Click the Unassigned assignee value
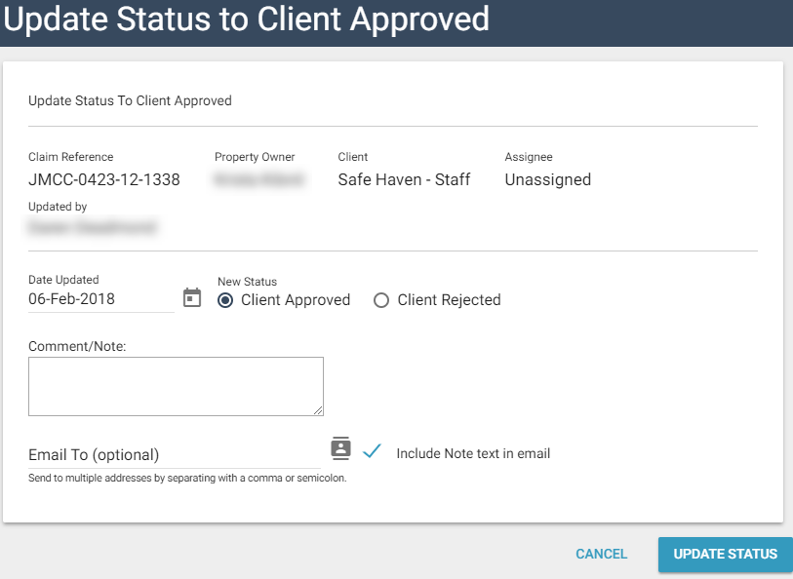The width and height of the screenshot is (793, 579). (547, 179)
